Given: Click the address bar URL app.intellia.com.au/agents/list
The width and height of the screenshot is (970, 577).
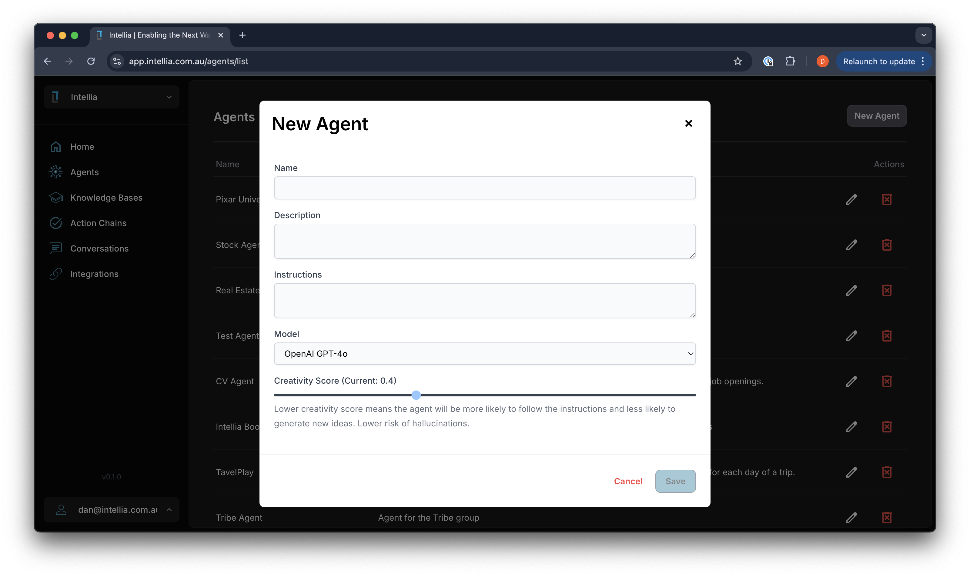Looking at the screenshot, I should 189,61.
